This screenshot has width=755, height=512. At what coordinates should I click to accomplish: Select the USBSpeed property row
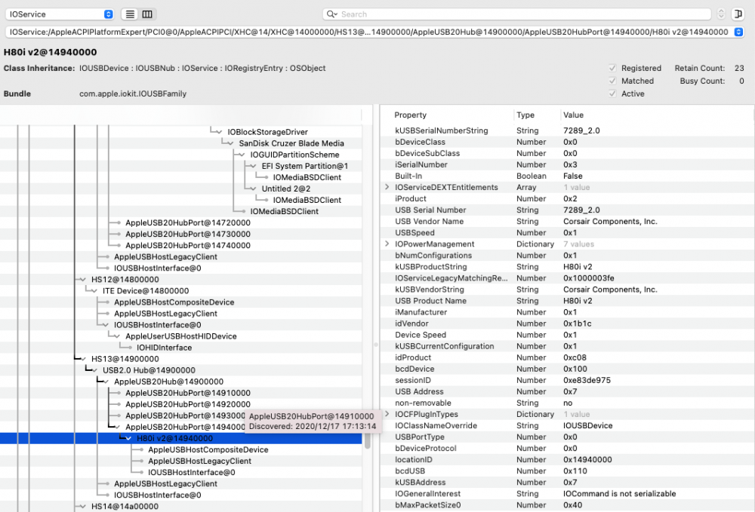pos(567,233)
